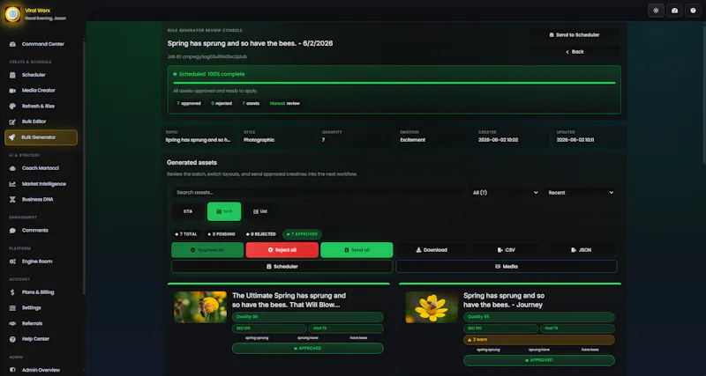
Task: Click the '2 warn' warning badge
Action: click(539, 340)
